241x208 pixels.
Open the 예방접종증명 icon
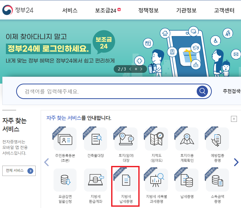pos(217,139)
